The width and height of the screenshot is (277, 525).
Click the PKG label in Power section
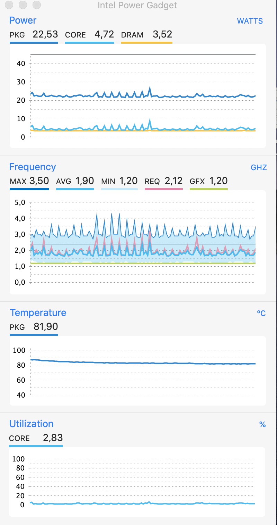tap(17, 35)
